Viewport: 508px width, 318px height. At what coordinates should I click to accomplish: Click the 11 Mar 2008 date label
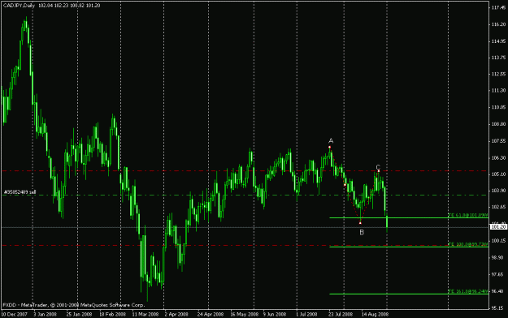(145, 314)
